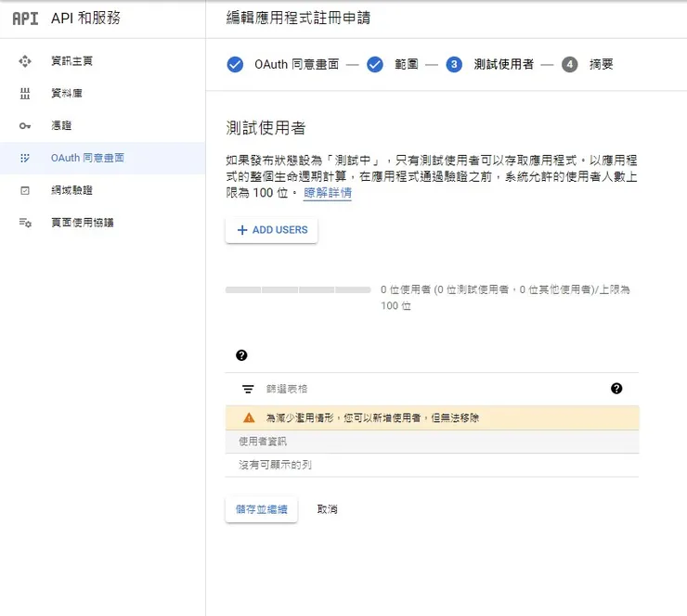687x616 pixels.
Task: Click the 憑證 key icon
Action: pos(25,125)
